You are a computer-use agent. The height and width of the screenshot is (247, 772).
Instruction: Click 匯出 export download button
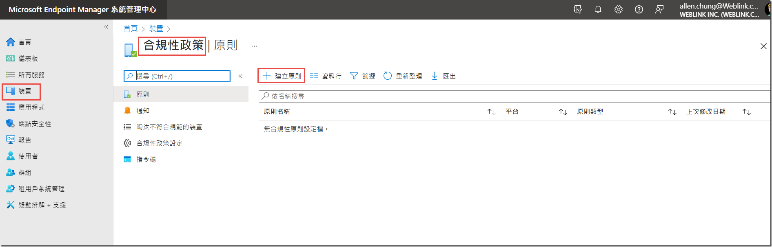pyautogui.click(x=444, y=76)
